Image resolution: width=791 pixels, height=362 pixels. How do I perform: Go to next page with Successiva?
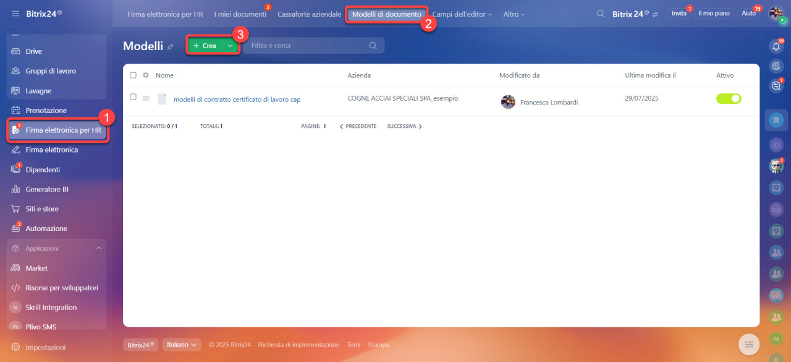click(405, 126)
